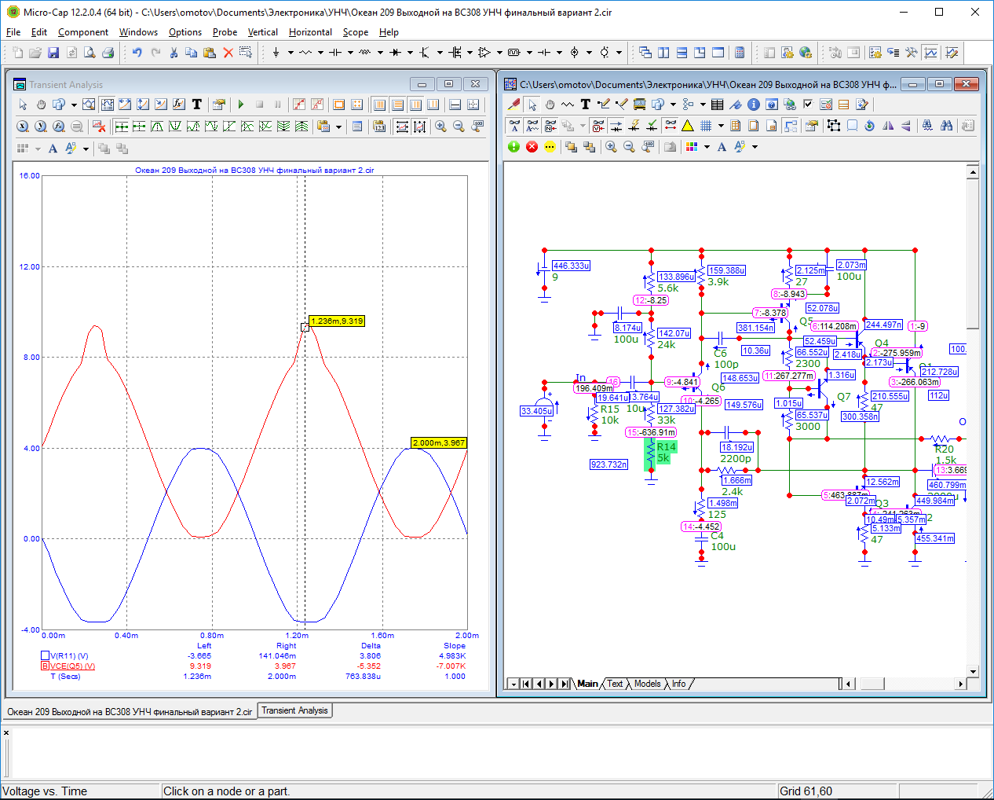Select the ground component icon
Image resolution: width=994 pixels, height=800 pixels.
[276, 53]
